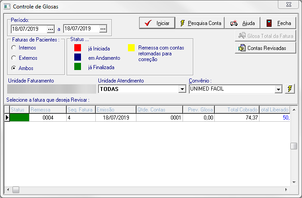Expand Convênio dropdown UNIMED FACIL

(278, 89)
